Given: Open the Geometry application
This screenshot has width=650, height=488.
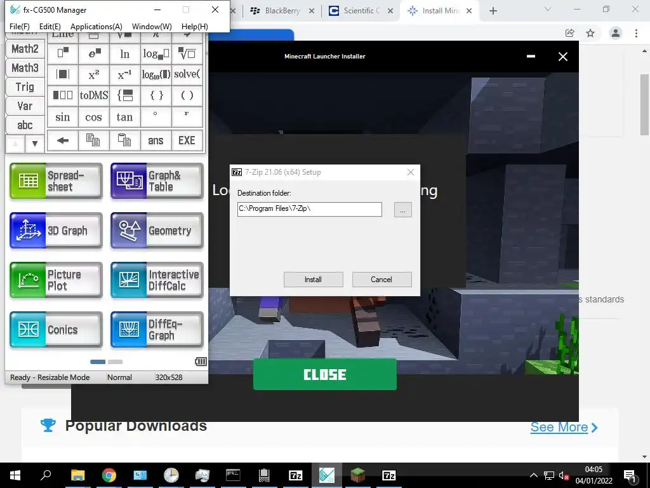Looking at the screenshot, I should [x=157, y=230].
